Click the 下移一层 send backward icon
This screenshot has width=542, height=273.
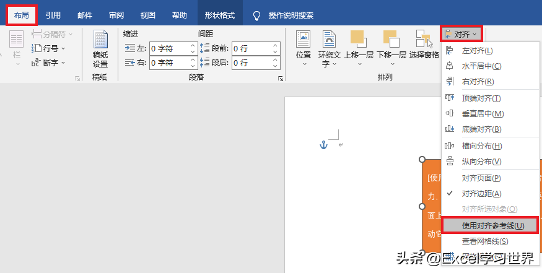point(391,39)
